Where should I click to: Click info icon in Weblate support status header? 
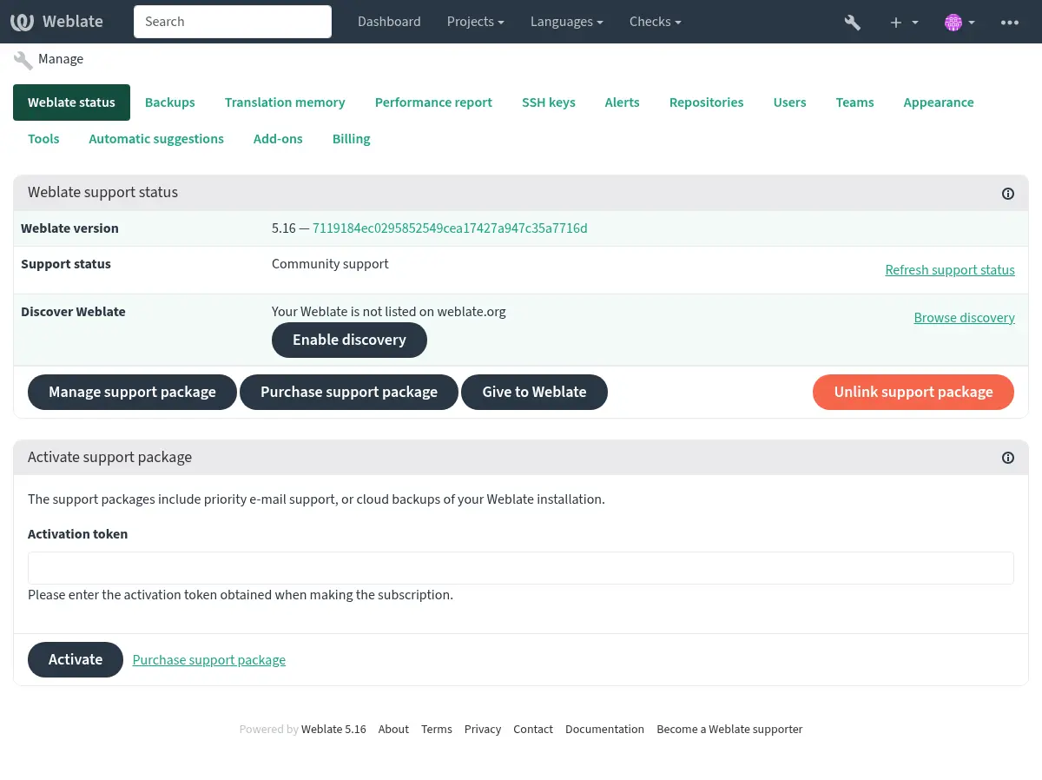pyautogui.click(x=1007, y=194)
